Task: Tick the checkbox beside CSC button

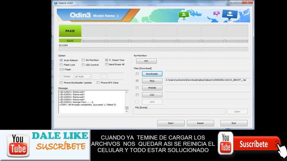Action: (137, 95)
